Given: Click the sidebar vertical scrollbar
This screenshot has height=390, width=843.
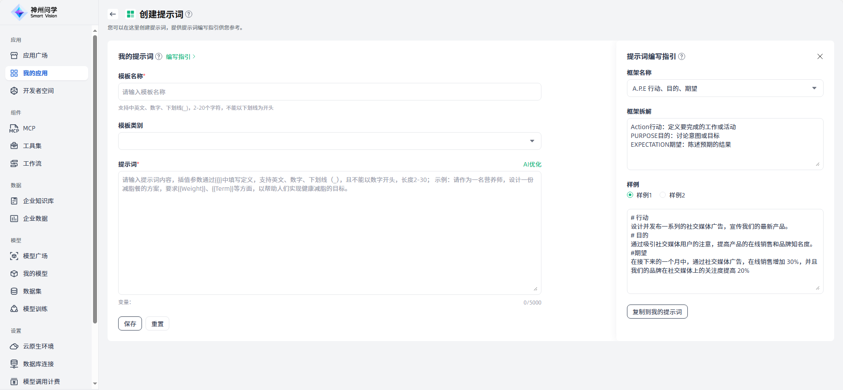Looking at the screenshot, I should click(95, 176).
